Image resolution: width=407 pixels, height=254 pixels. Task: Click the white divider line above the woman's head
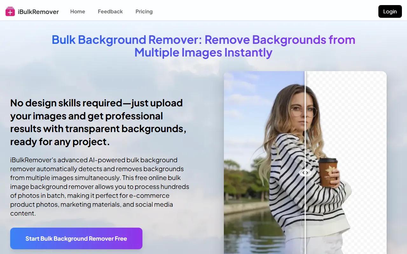pyautogui.click(x=305, y=78)
